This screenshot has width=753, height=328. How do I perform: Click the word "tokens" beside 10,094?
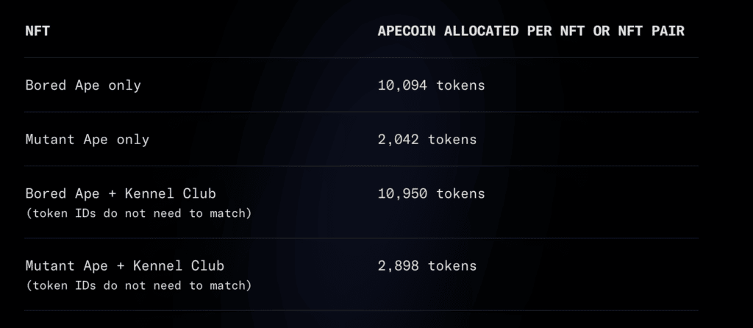point(460,85)
